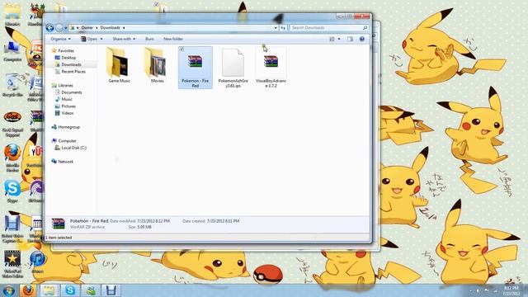Viewport: 528px width, 297px height.
Task: Select Libraries in navigation pane
Action: point(65,86)
